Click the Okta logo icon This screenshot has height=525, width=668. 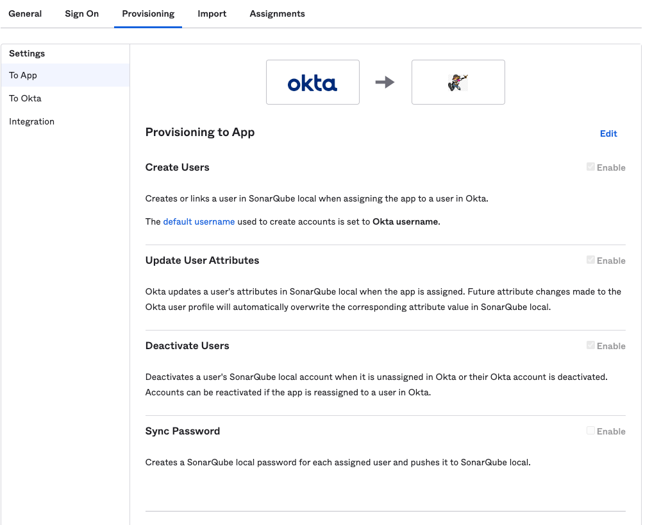click(312, 82)
